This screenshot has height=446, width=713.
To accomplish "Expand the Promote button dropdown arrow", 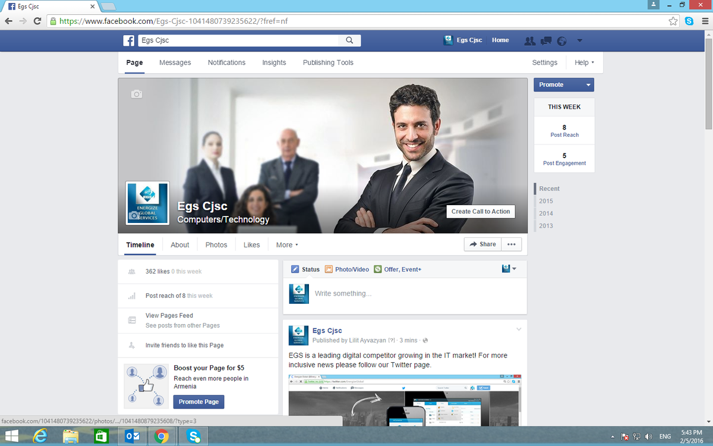I will (x=588, y=85).
